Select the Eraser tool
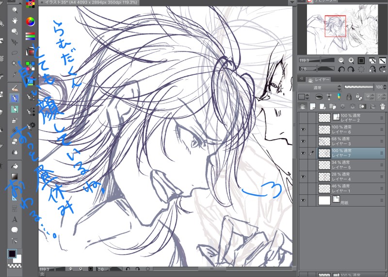388x277 pixels. (x=15, y=141)
